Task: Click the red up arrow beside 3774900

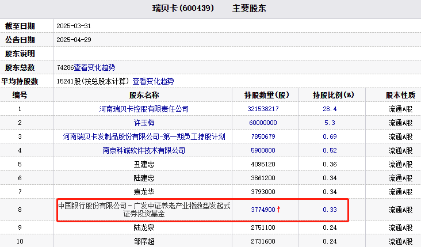Action: click(x=279, y=210)
